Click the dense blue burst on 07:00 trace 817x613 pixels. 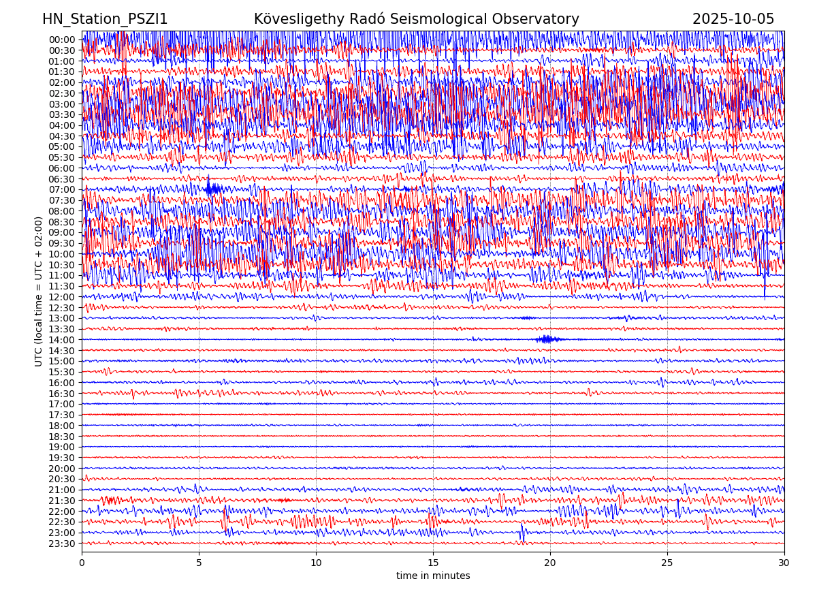pyautogui.click(x=213, y=189)
